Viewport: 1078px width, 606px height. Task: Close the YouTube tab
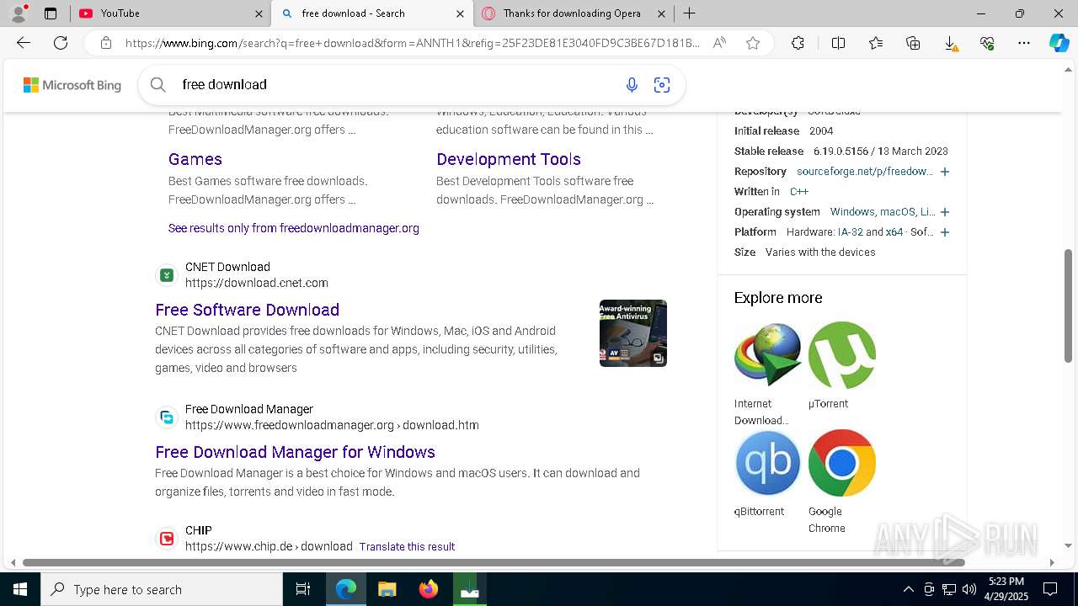point(259,13)
